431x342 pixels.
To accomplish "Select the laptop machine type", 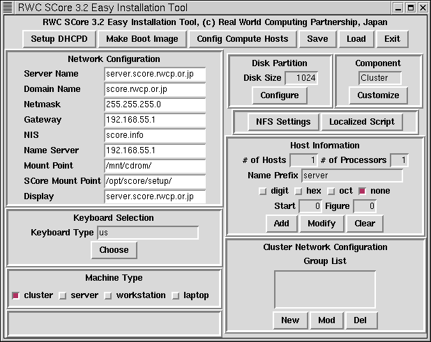I will [x=176, y=295].
